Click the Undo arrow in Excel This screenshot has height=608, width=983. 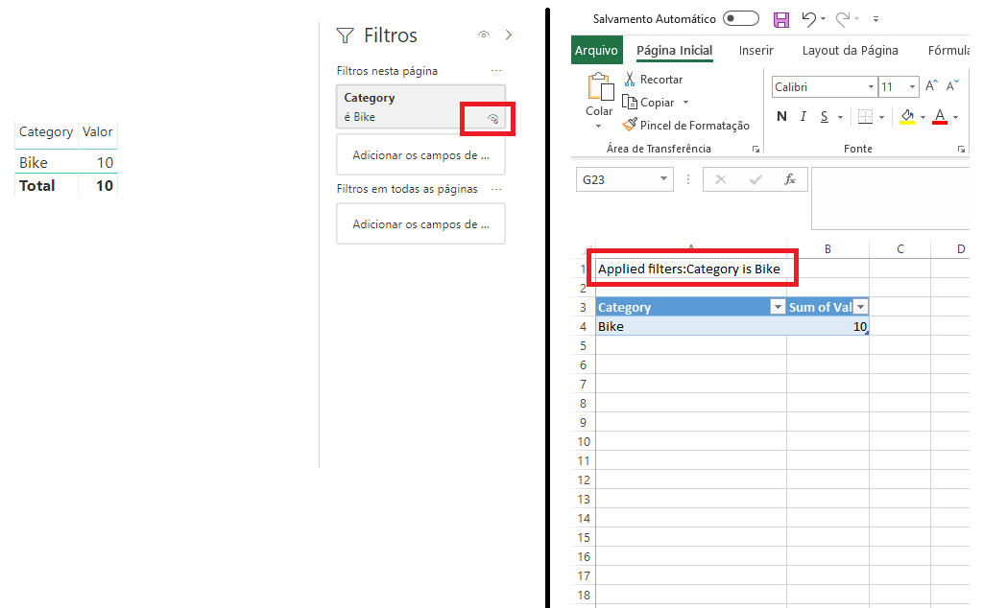[x=809, y=19]
